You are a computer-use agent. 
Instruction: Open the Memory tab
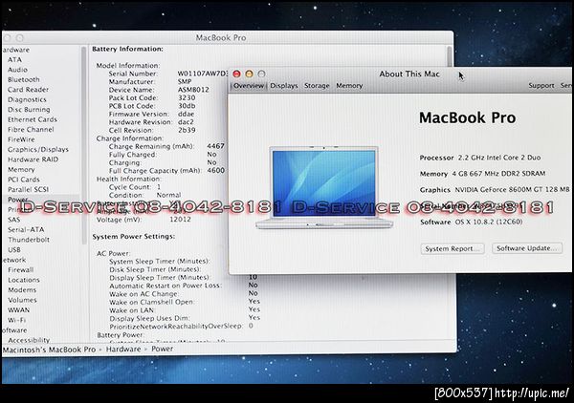349,86
